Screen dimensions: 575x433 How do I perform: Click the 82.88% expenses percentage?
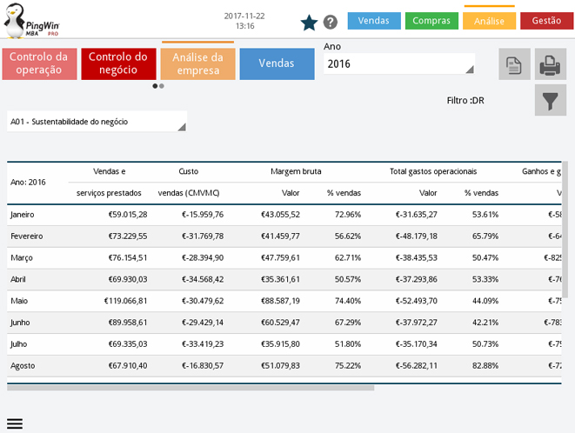(485, 366)
